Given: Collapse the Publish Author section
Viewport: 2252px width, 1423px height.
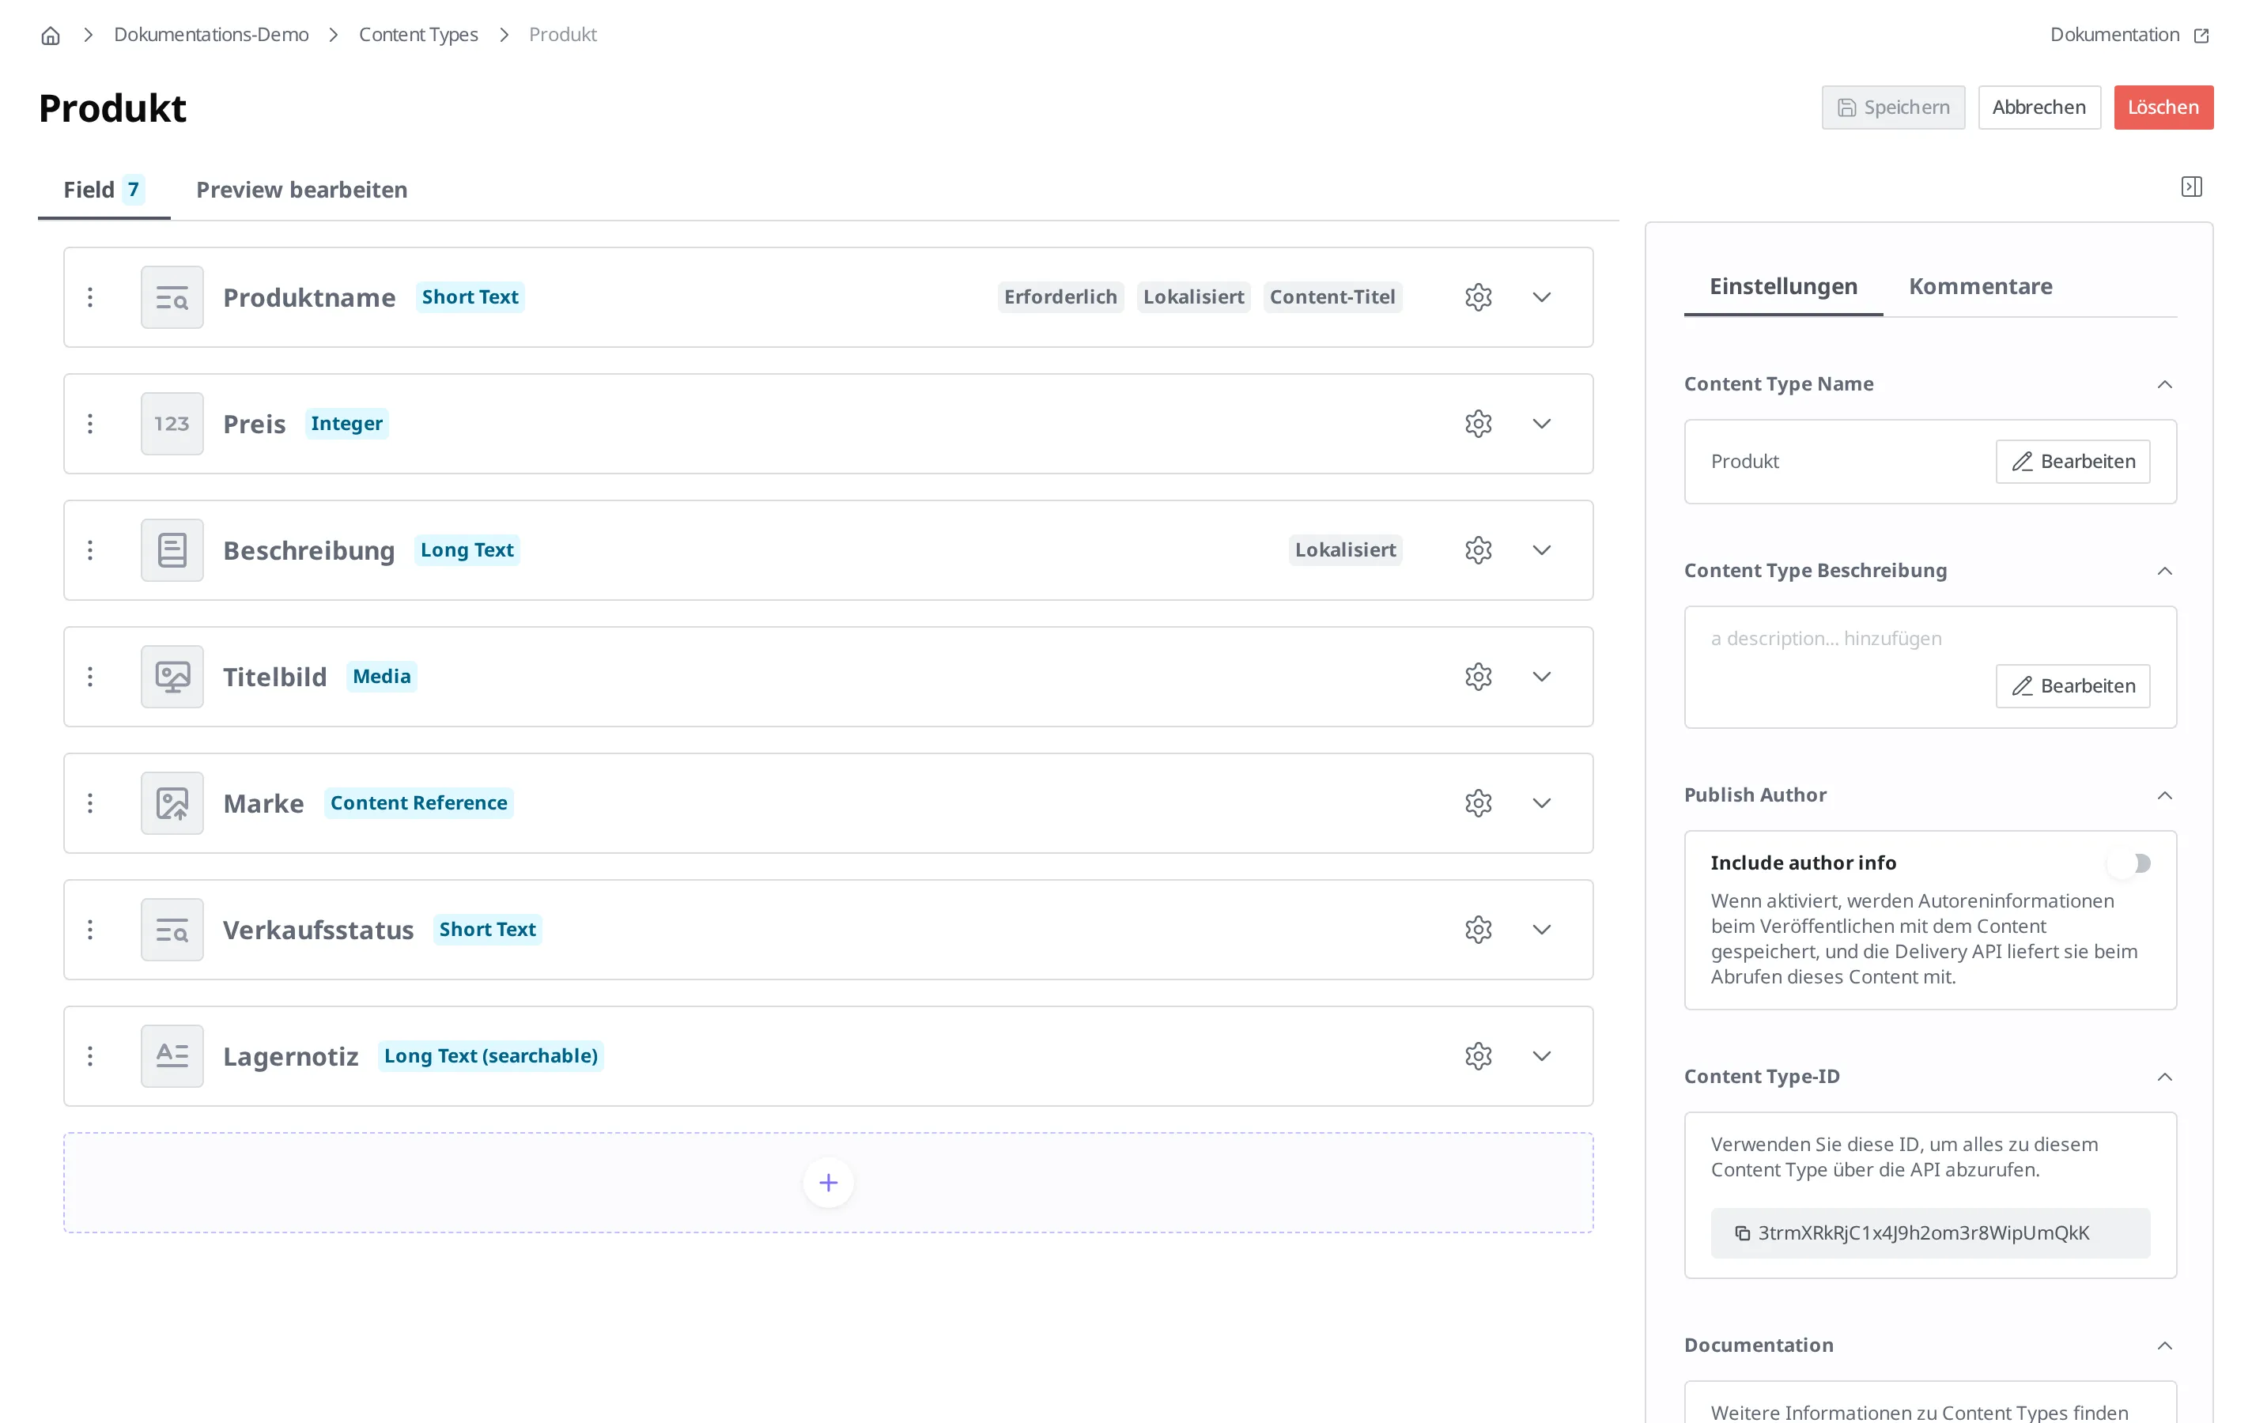Looking at the screenshot, I should (x=2164, y=795).
